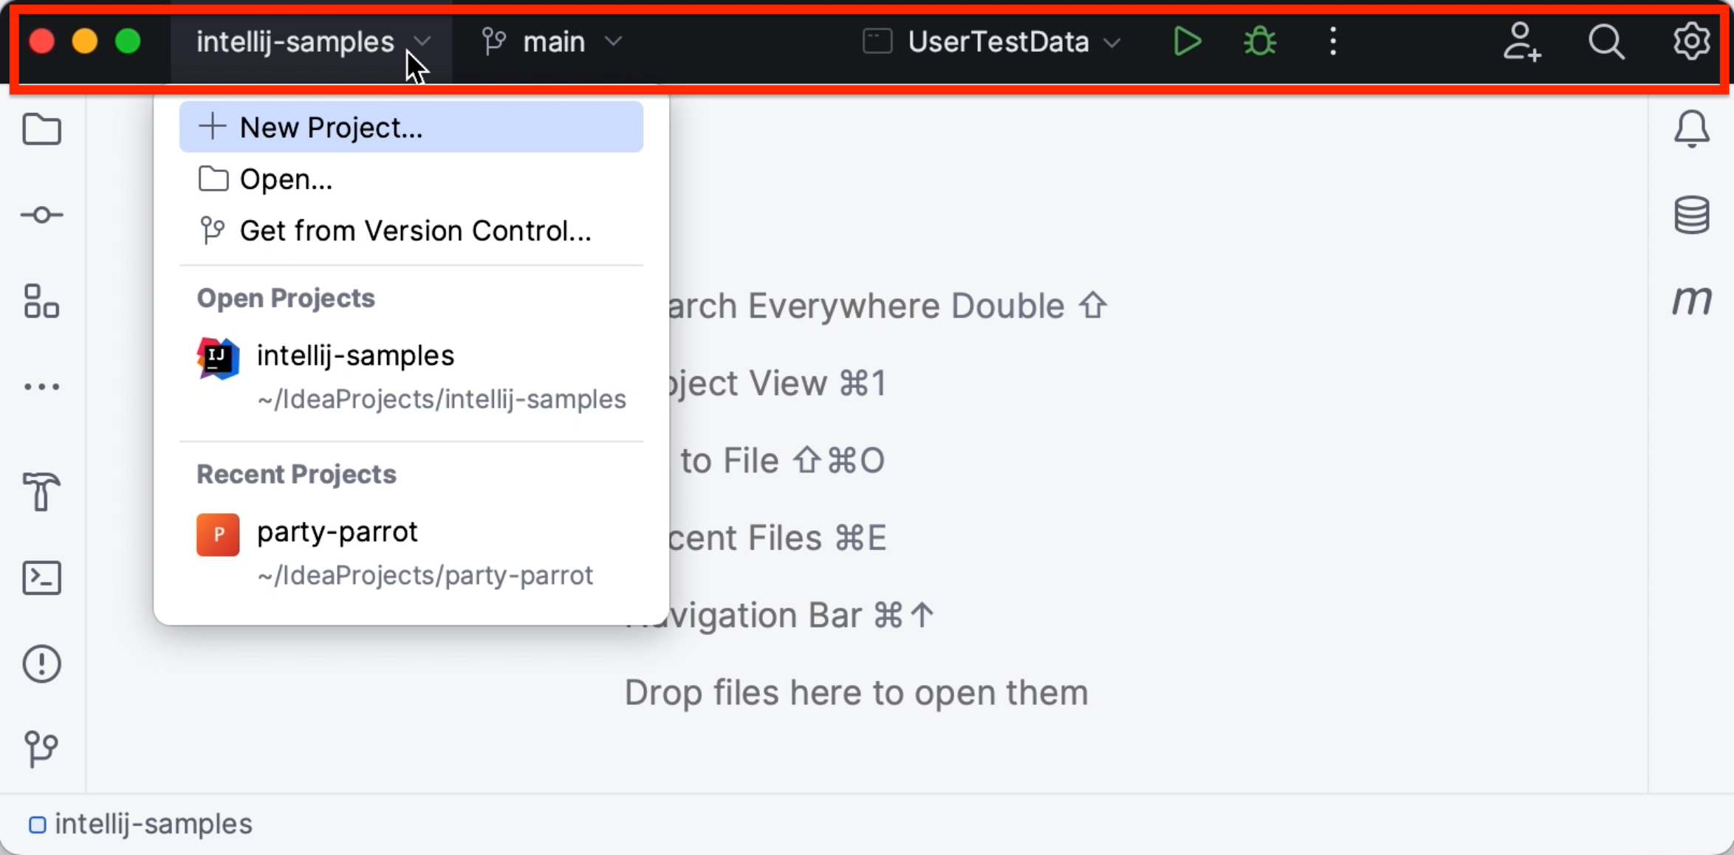Click the Debug bug icon
Image resolution: width=1734 pixels, height=855 pixels.
(1260, 42)
